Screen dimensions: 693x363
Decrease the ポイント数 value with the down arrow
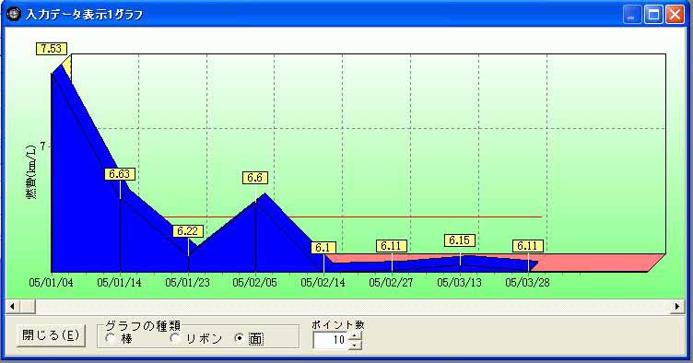[355, 345]
